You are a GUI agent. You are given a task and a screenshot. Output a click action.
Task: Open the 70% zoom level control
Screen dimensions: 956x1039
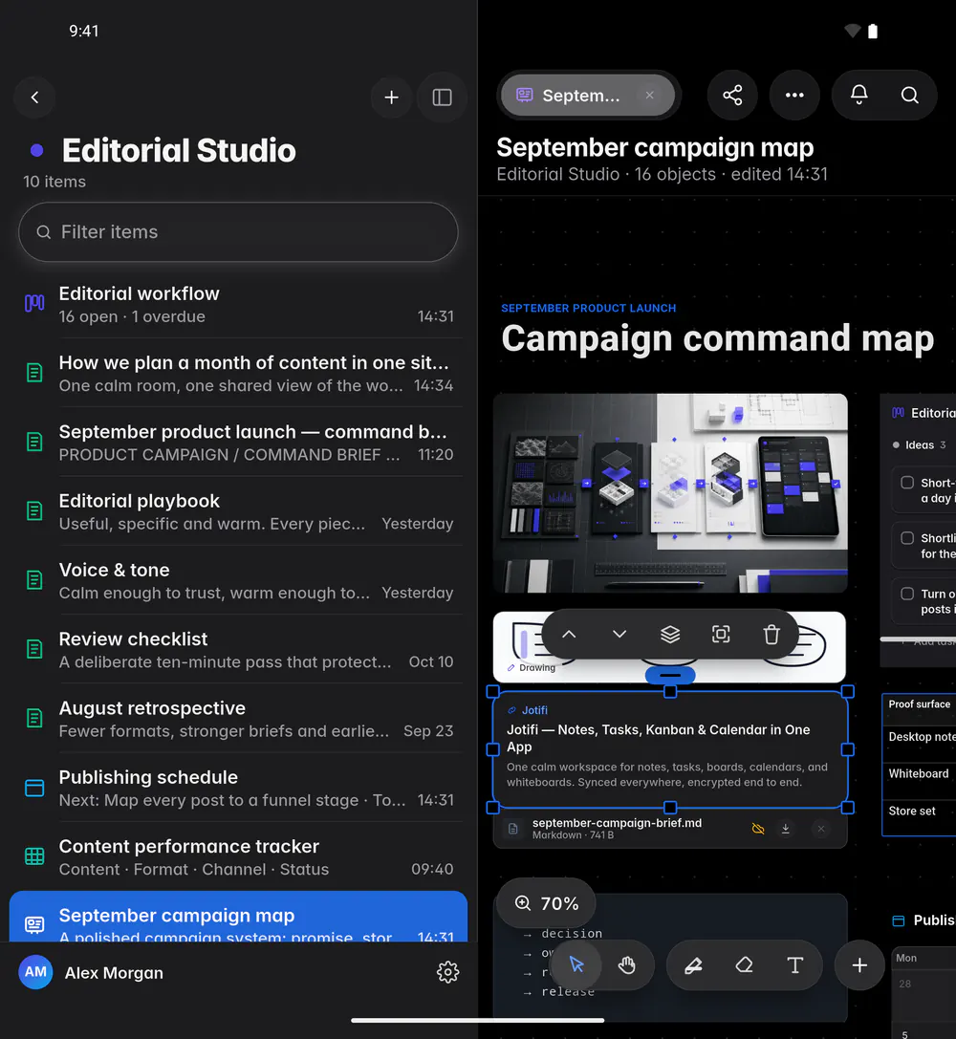coord(547,903)
